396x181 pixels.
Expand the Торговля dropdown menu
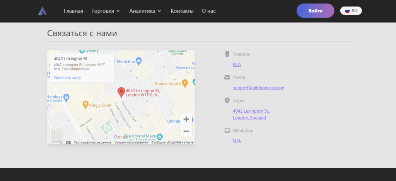tap(106, 11)
